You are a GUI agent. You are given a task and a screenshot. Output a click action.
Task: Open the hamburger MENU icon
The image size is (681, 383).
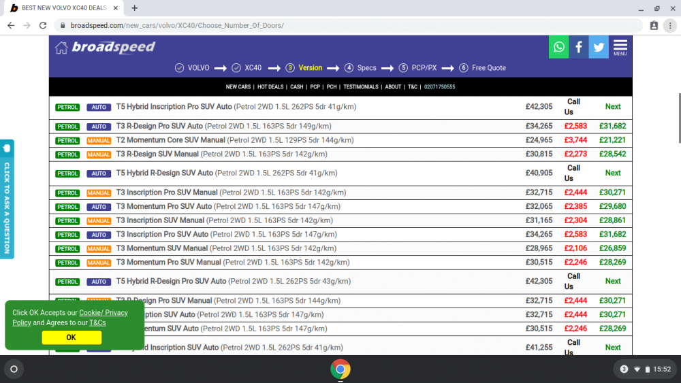pos(620,47)
